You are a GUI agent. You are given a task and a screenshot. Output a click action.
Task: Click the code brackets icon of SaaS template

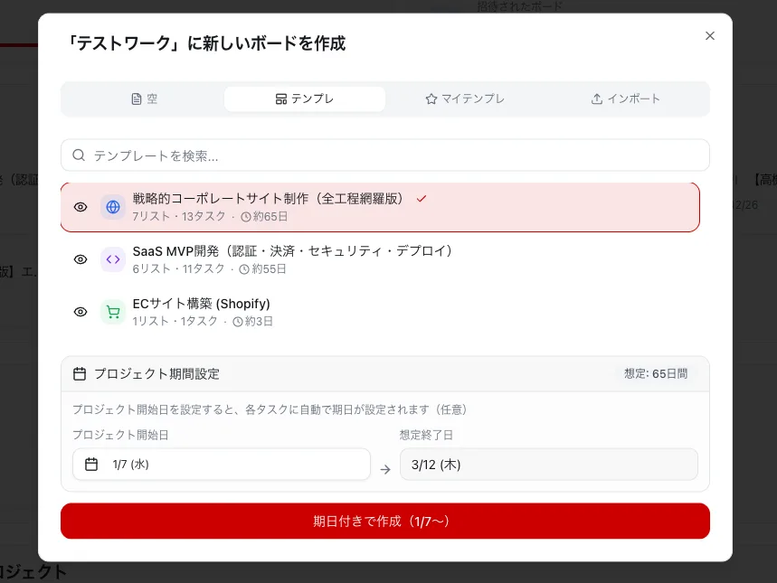point(113,259)
